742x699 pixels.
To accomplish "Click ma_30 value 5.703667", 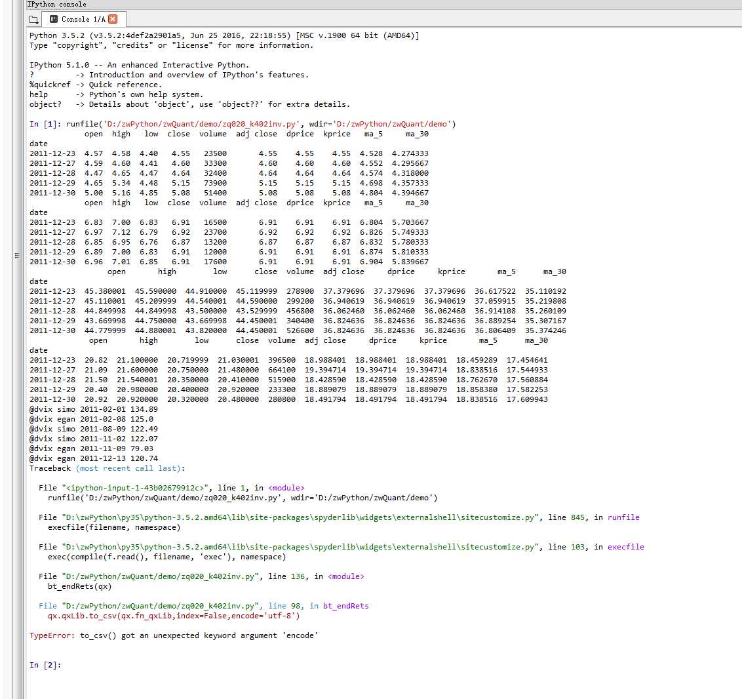I will point(410,222).
